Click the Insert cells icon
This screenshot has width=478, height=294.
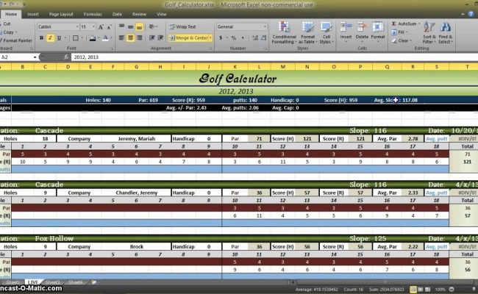tap(346, 27)
